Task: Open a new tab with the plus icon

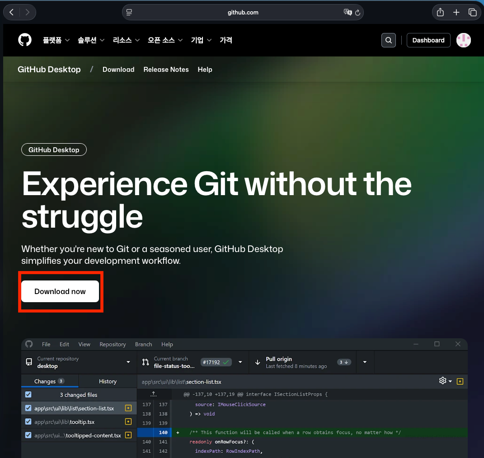Action: pyautogui.click(x=456, y=12)
